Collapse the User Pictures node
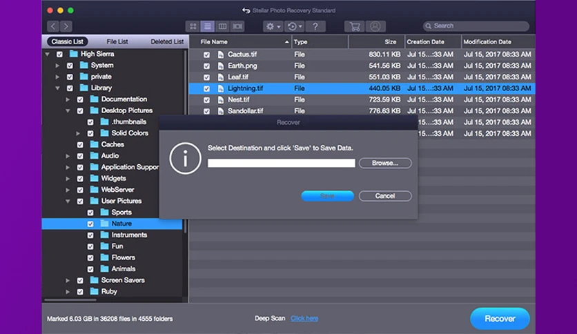 [68, 202]
